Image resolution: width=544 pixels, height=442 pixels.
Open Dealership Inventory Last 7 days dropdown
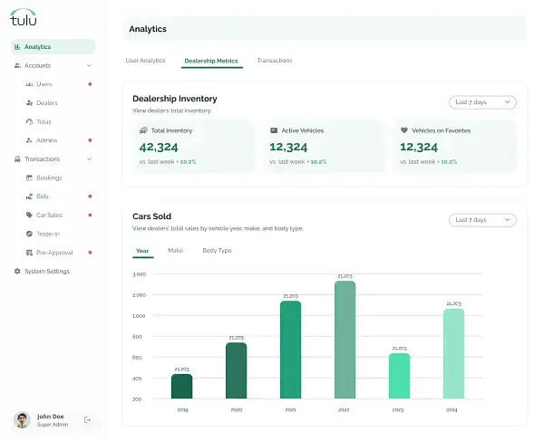[482, 102]
